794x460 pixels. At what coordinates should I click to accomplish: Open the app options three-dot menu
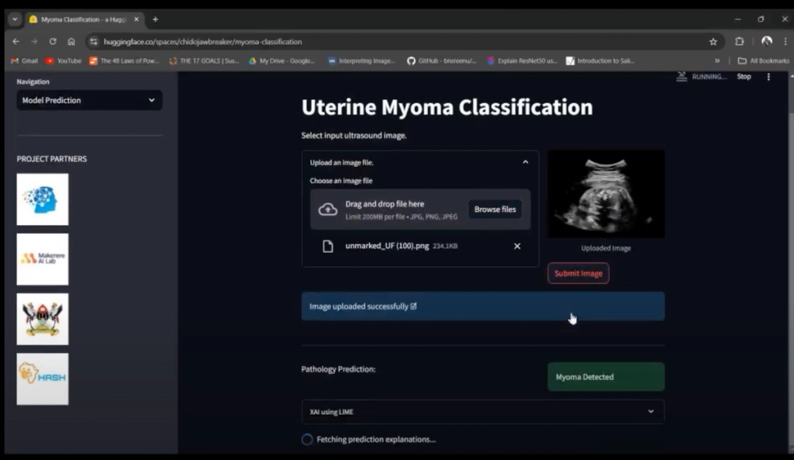tap(768, 77)
